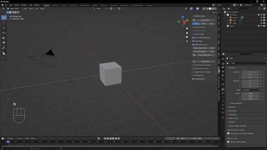This screenshot has height=150, width=267.
Task: Click the Import PSK button
Action: coord(204,20)
